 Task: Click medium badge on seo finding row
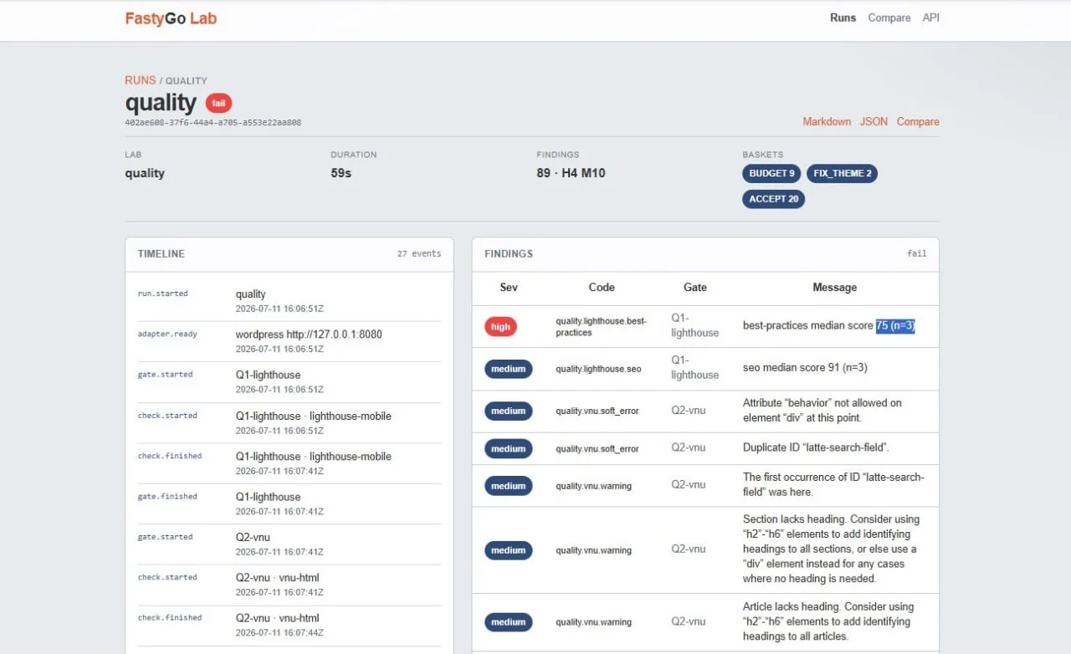pos(508,369)
